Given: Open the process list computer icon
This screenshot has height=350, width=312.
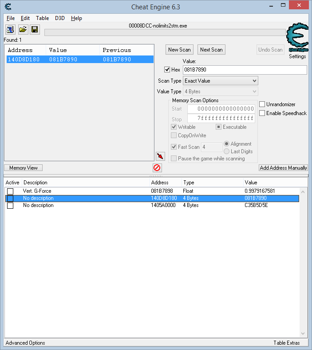Looking at the screenshot, I should [10, 29].
